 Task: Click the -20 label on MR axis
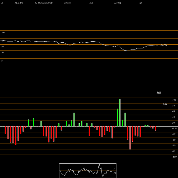174,134
